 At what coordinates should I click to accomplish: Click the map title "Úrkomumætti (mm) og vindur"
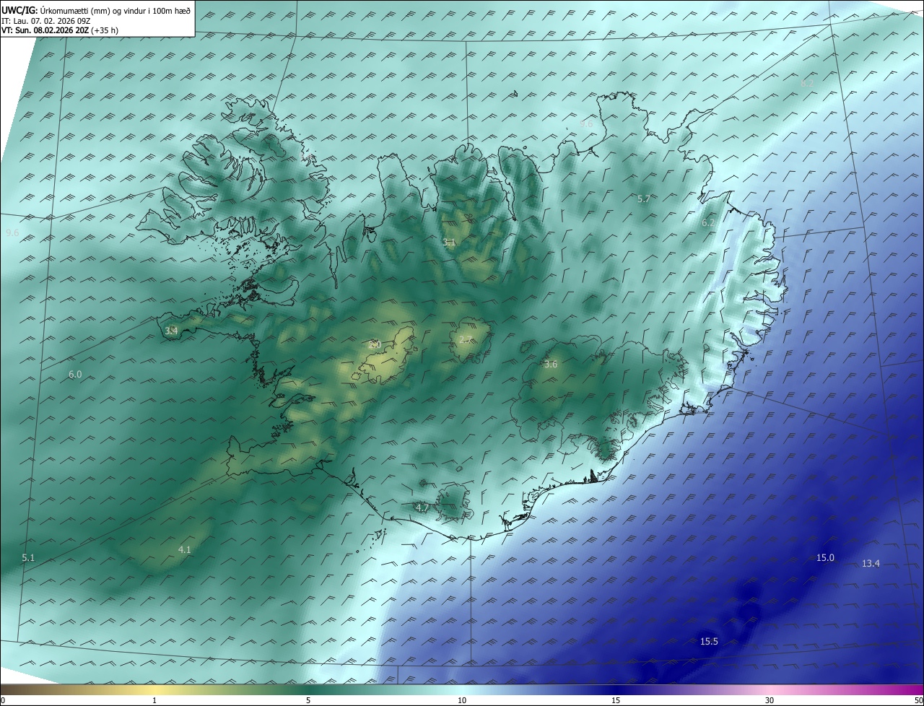tap(95, 10)
